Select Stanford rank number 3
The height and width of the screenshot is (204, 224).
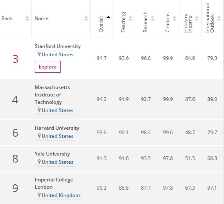pos(15,59)
